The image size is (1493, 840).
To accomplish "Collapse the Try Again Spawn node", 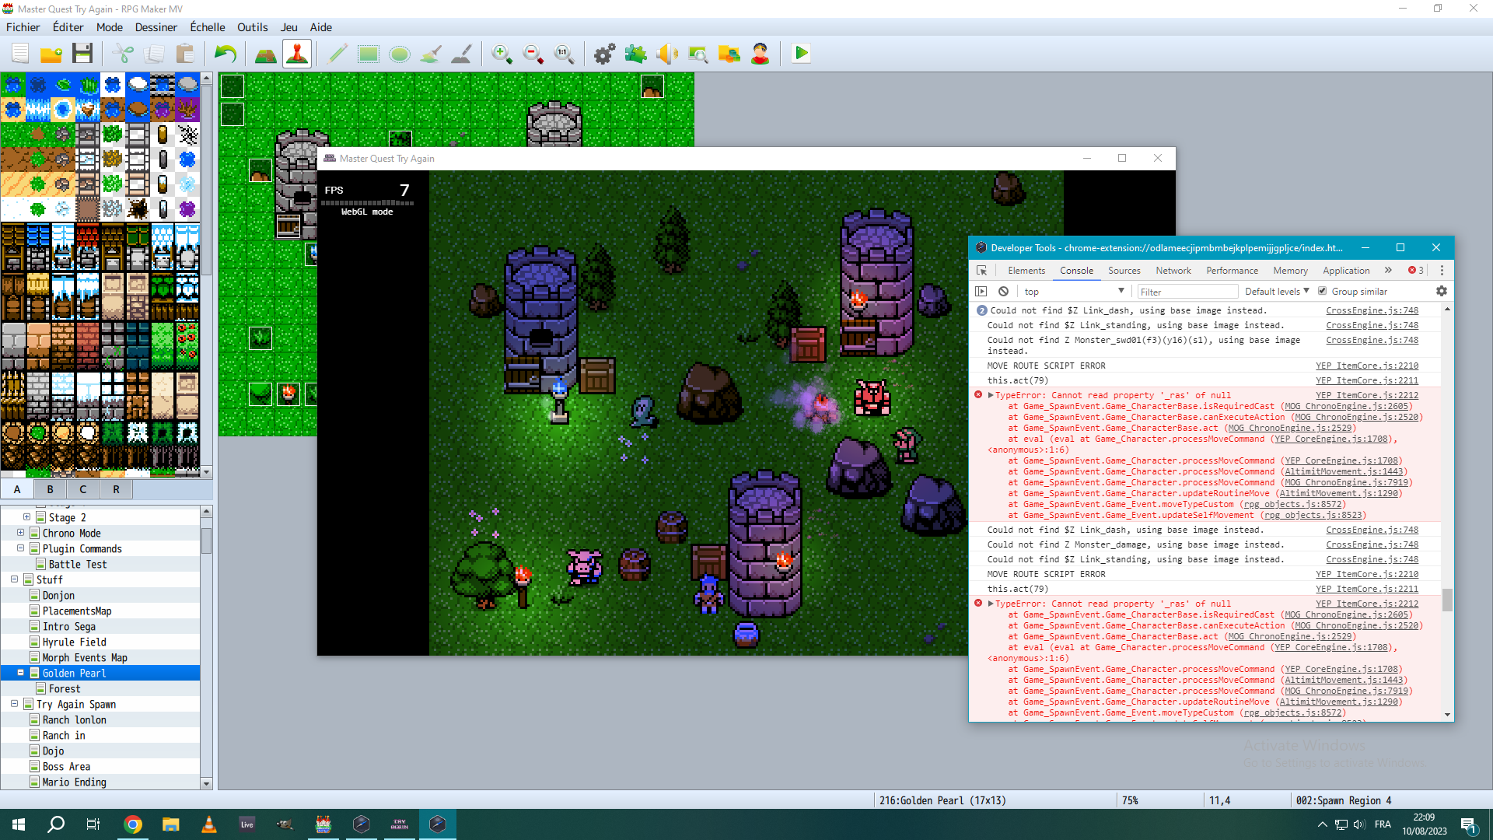I will tap(14, 704).
